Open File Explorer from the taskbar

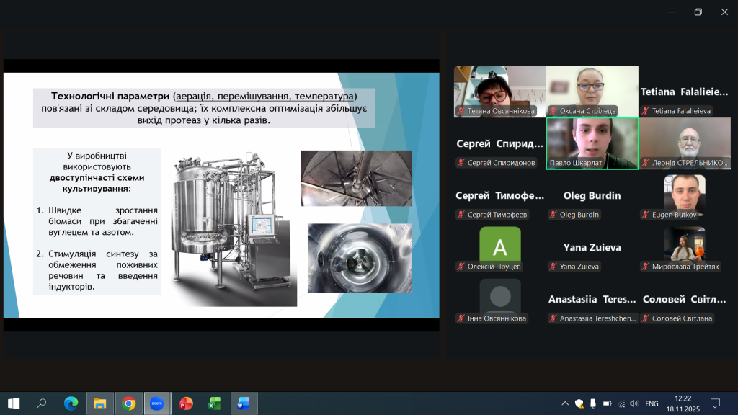point(99,403)
